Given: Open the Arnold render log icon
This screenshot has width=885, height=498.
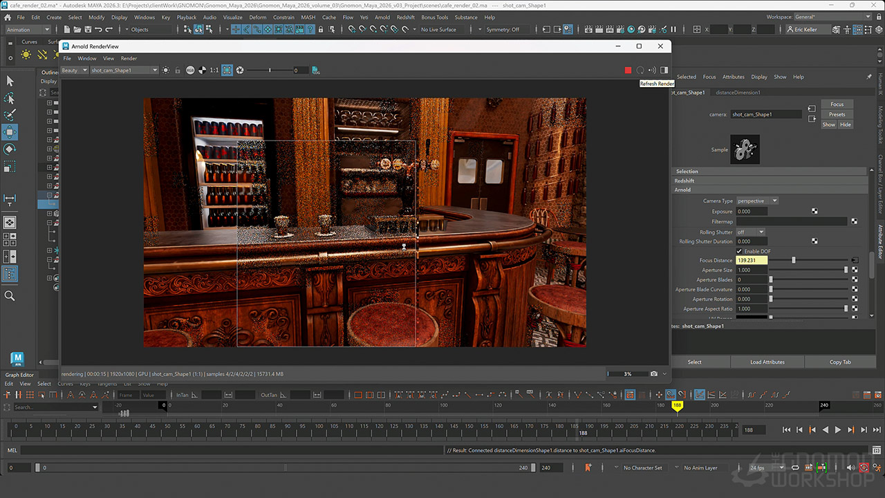Looking at the screenshot, I should coord(315,70).
